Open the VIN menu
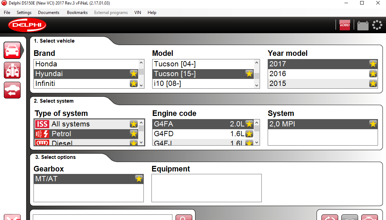Screen dimensions: 386x220 (x=138, y=13)
